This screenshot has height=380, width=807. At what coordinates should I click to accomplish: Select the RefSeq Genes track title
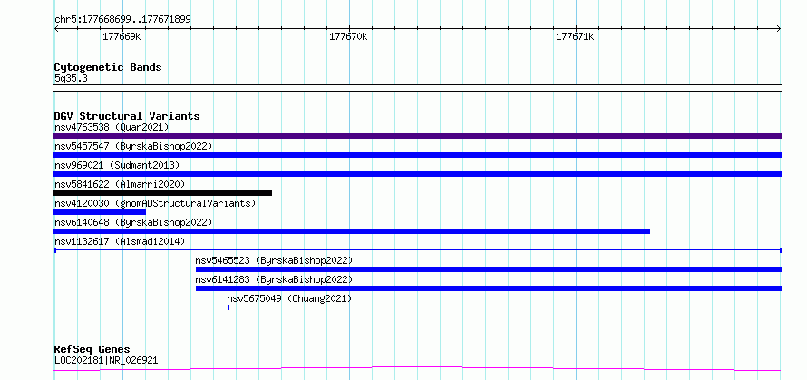point(92,349)
